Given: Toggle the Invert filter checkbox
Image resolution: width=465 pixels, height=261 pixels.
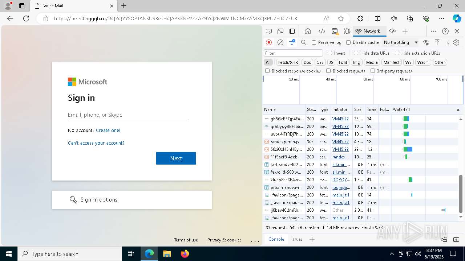Looking at the screenshot, I should coord(330,53).
